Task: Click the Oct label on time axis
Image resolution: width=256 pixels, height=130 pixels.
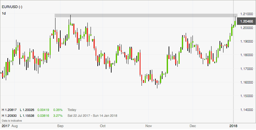Action: [103, 126]
